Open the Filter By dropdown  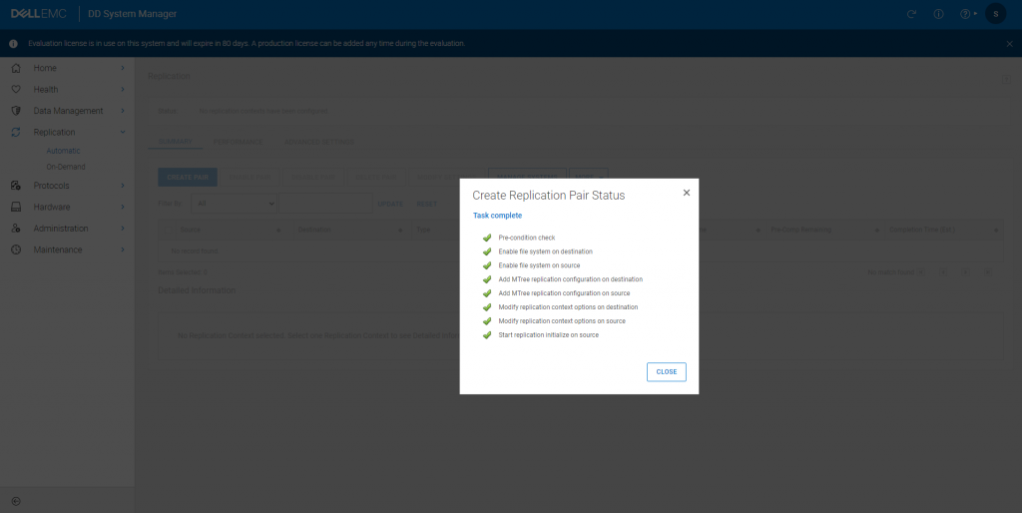(235, 204)
